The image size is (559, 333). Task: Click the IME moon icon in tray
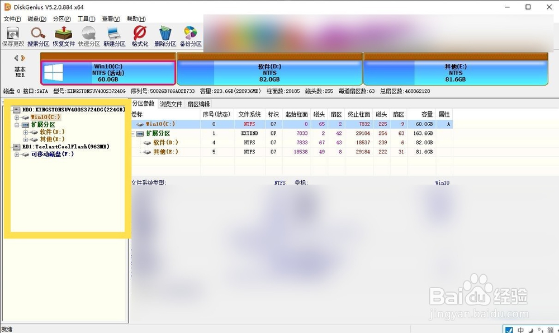[531, 330]
